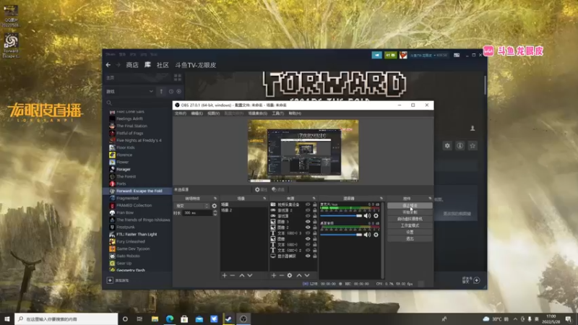Move scene up in Scenes panel
The height and width of the screenshot is (325, 578).
pos(242,275)
